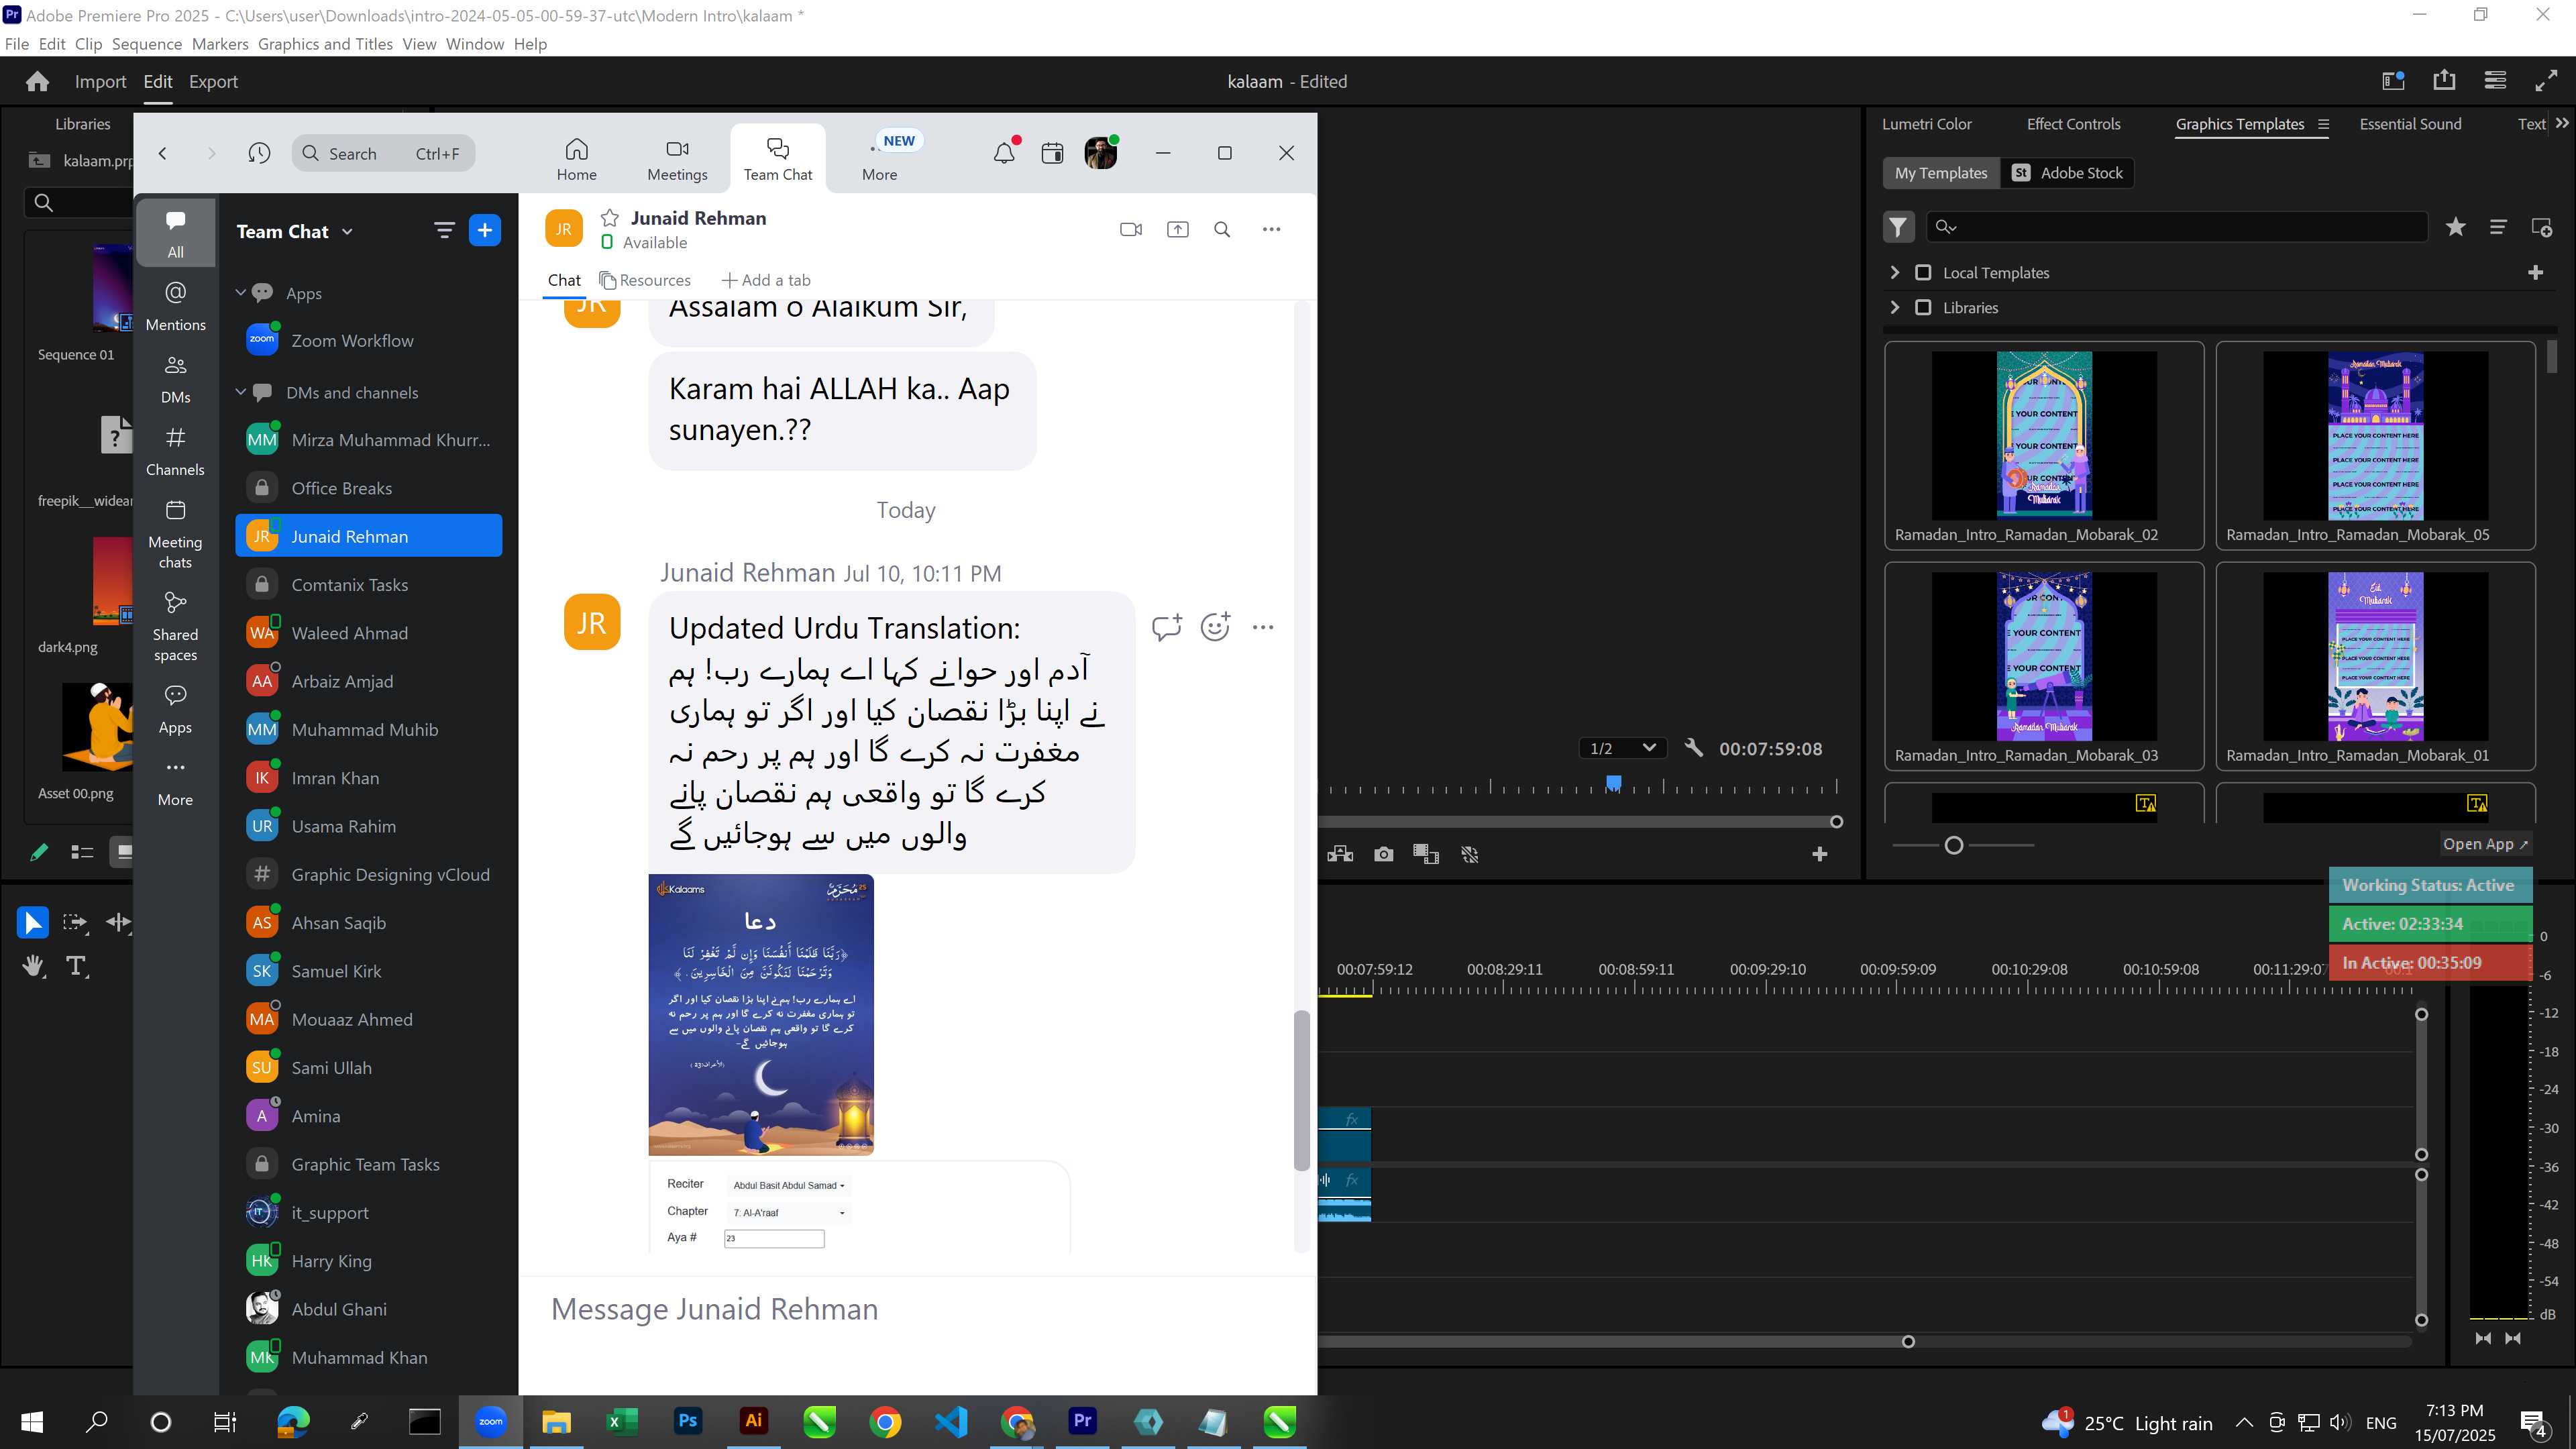Adjust template thumbnail size slider
Screen dimensions: 2576x1449
pos(1953,845)
